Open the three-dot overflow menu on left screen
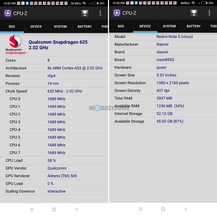Image resolution: width=217 pixels, height=216 pixels. point(100,13)
